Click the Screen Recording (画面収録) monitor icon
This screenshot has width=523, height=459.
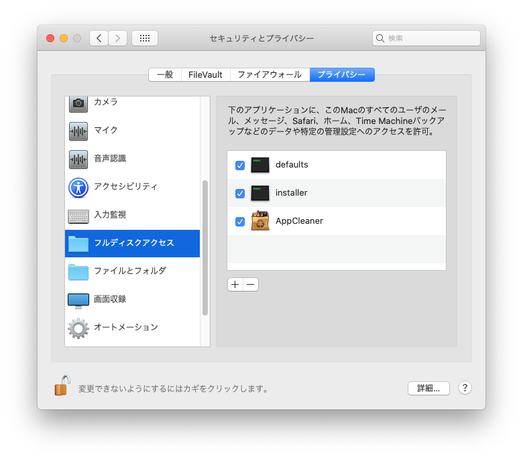tap(78, 300)
